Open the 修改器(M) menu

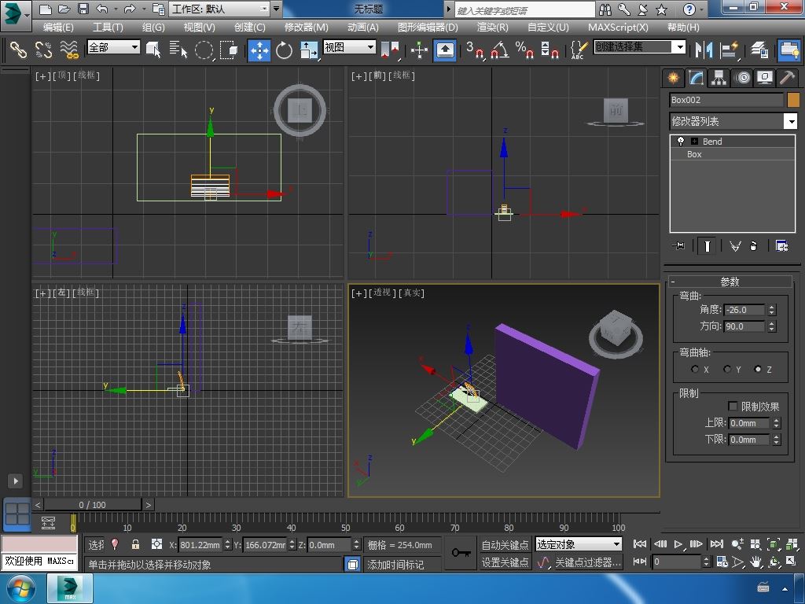coord(306,28)
